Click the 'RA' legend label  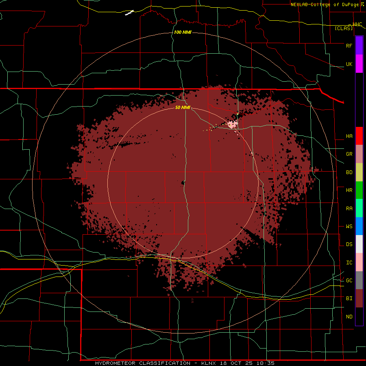pos(349,209)
